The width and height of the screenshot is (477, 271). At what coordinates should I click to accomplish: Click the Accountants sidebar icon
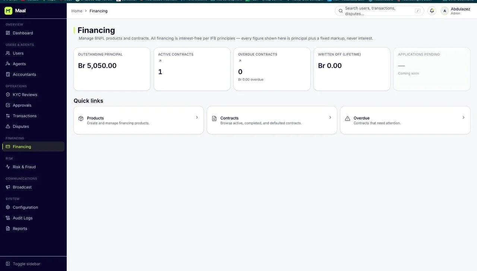click(8, 75)
